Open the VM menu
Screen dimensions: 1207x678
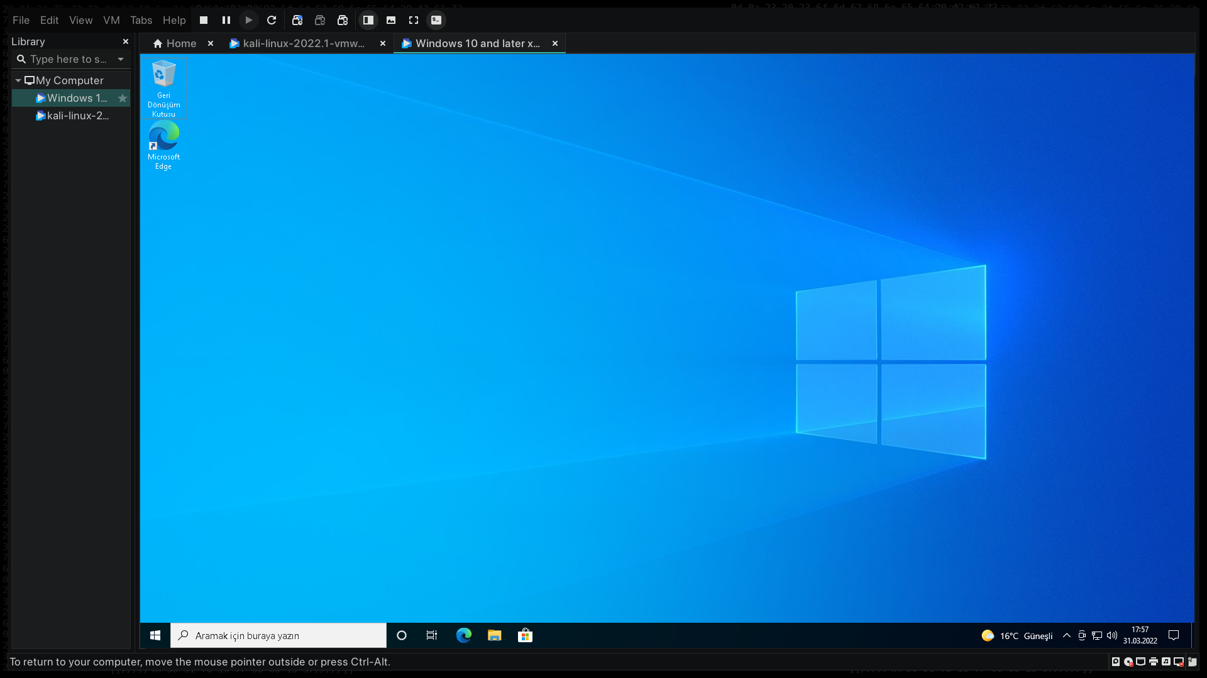(111, 20)
